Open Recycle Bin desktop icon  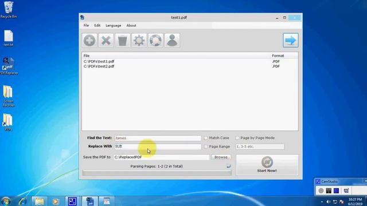tap(9, 10)
